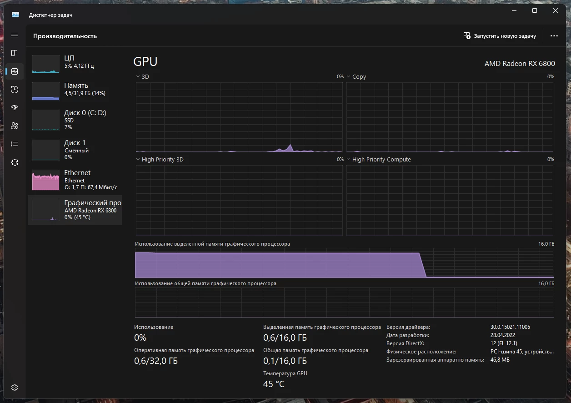This screenshot has width=571, height=403.
Task: Click the ЦП mini graph thumbnail
Action: pos(46,64)
